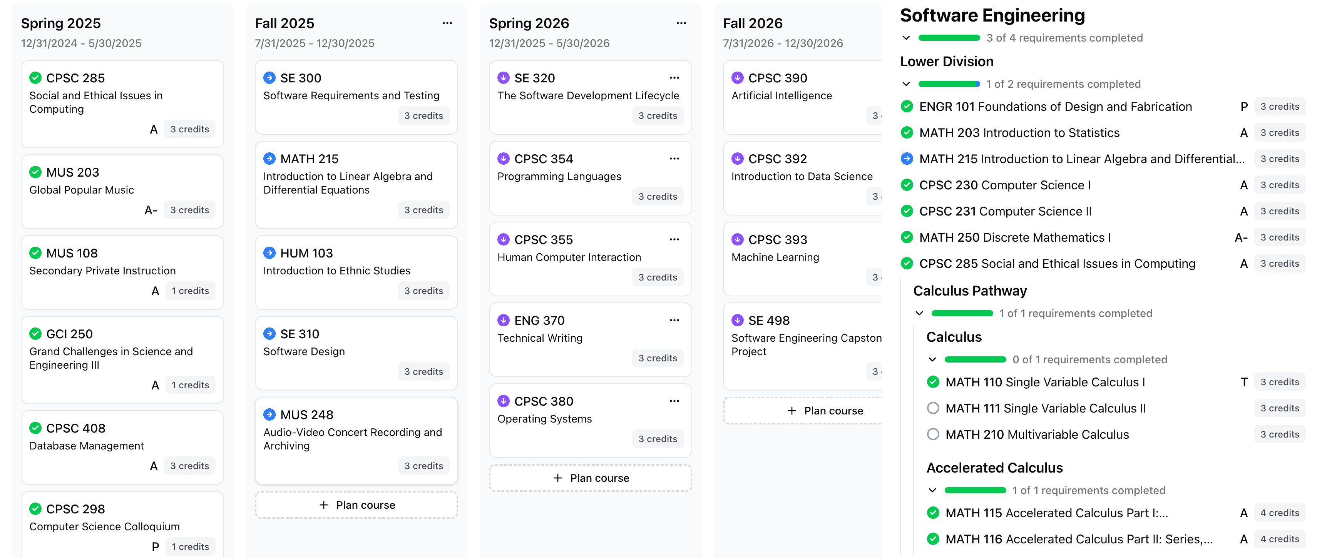Collapse Software Engineering requirements chevron
The image size is (1322, 558).
click(906, 38)
